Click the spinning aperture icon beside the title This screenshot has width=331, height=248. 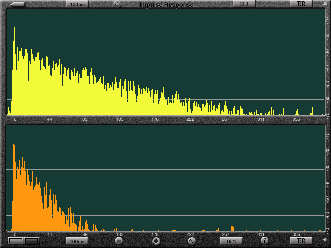coord(117,4)
